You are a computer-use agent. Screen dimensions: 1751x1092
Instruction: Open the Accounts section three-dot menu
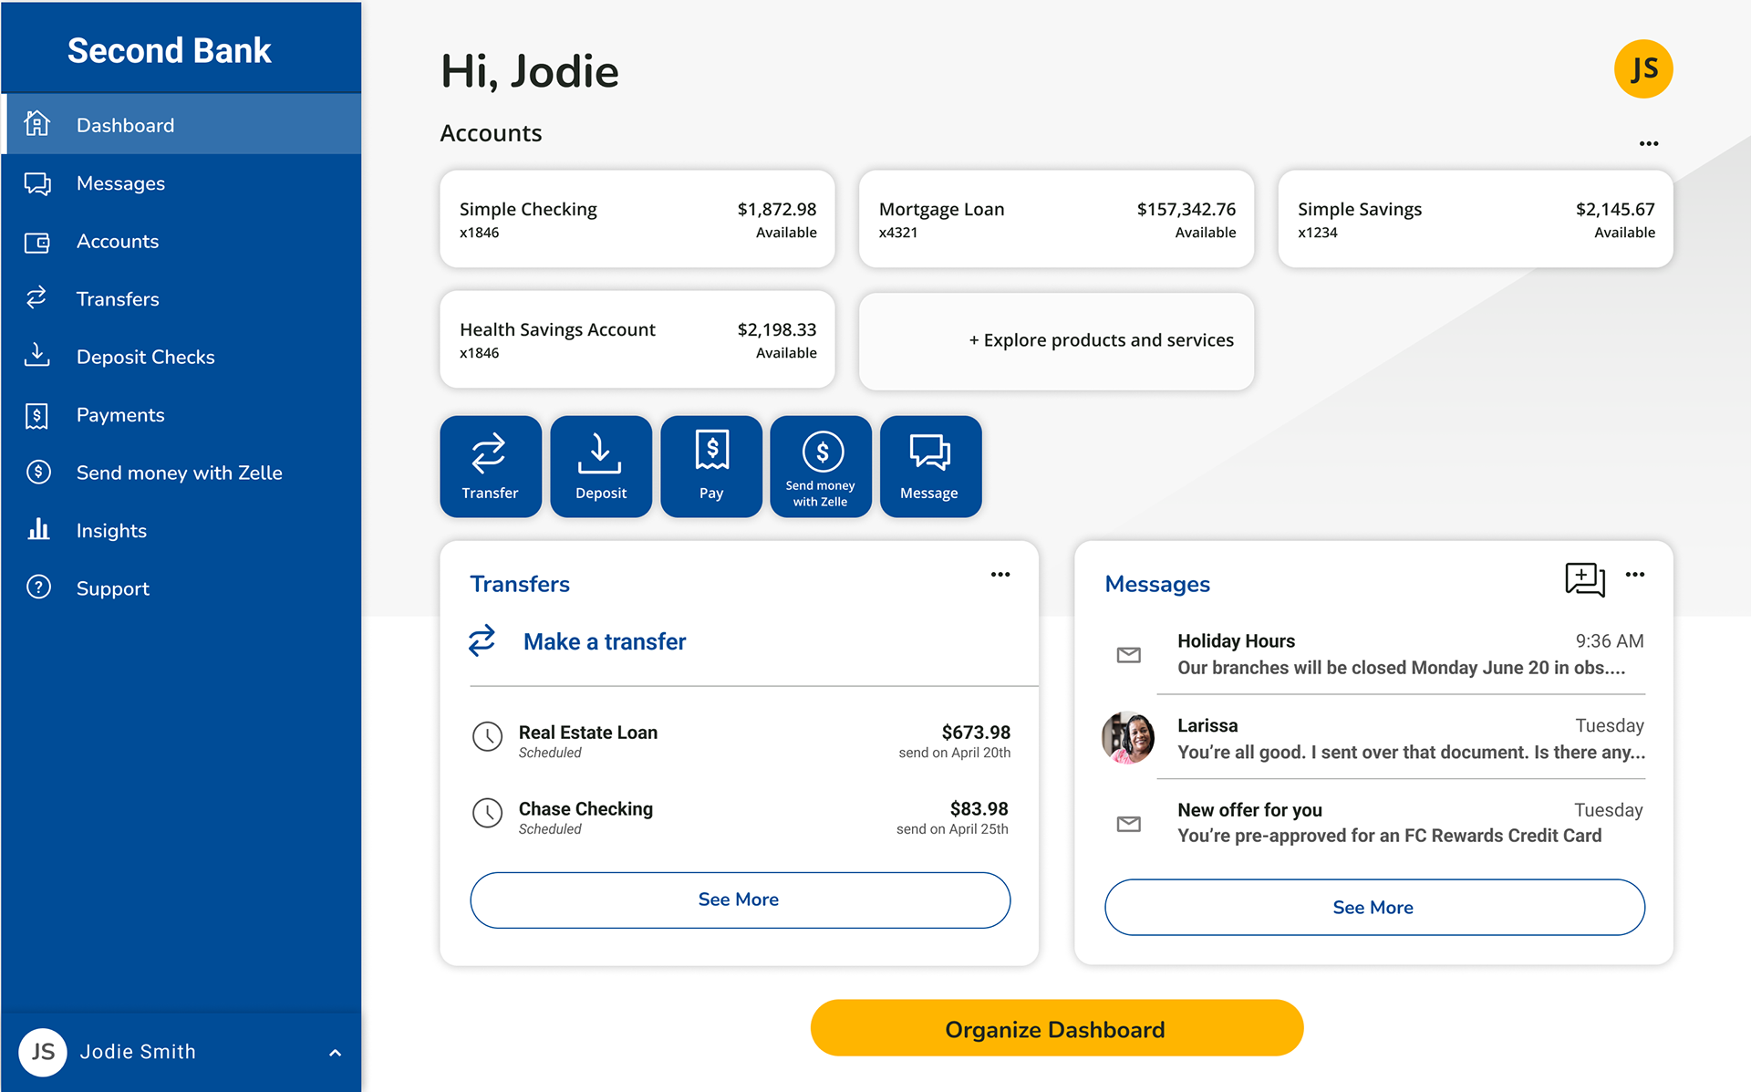(x=1648, y=144)
